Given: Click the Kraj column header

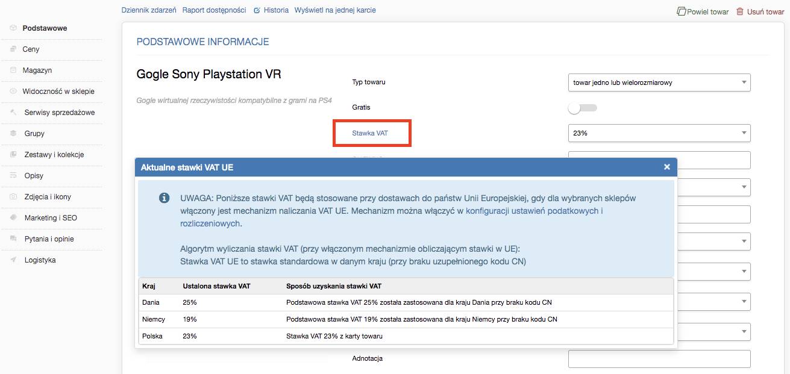Looking at the screenshot, I should (149, 286).
